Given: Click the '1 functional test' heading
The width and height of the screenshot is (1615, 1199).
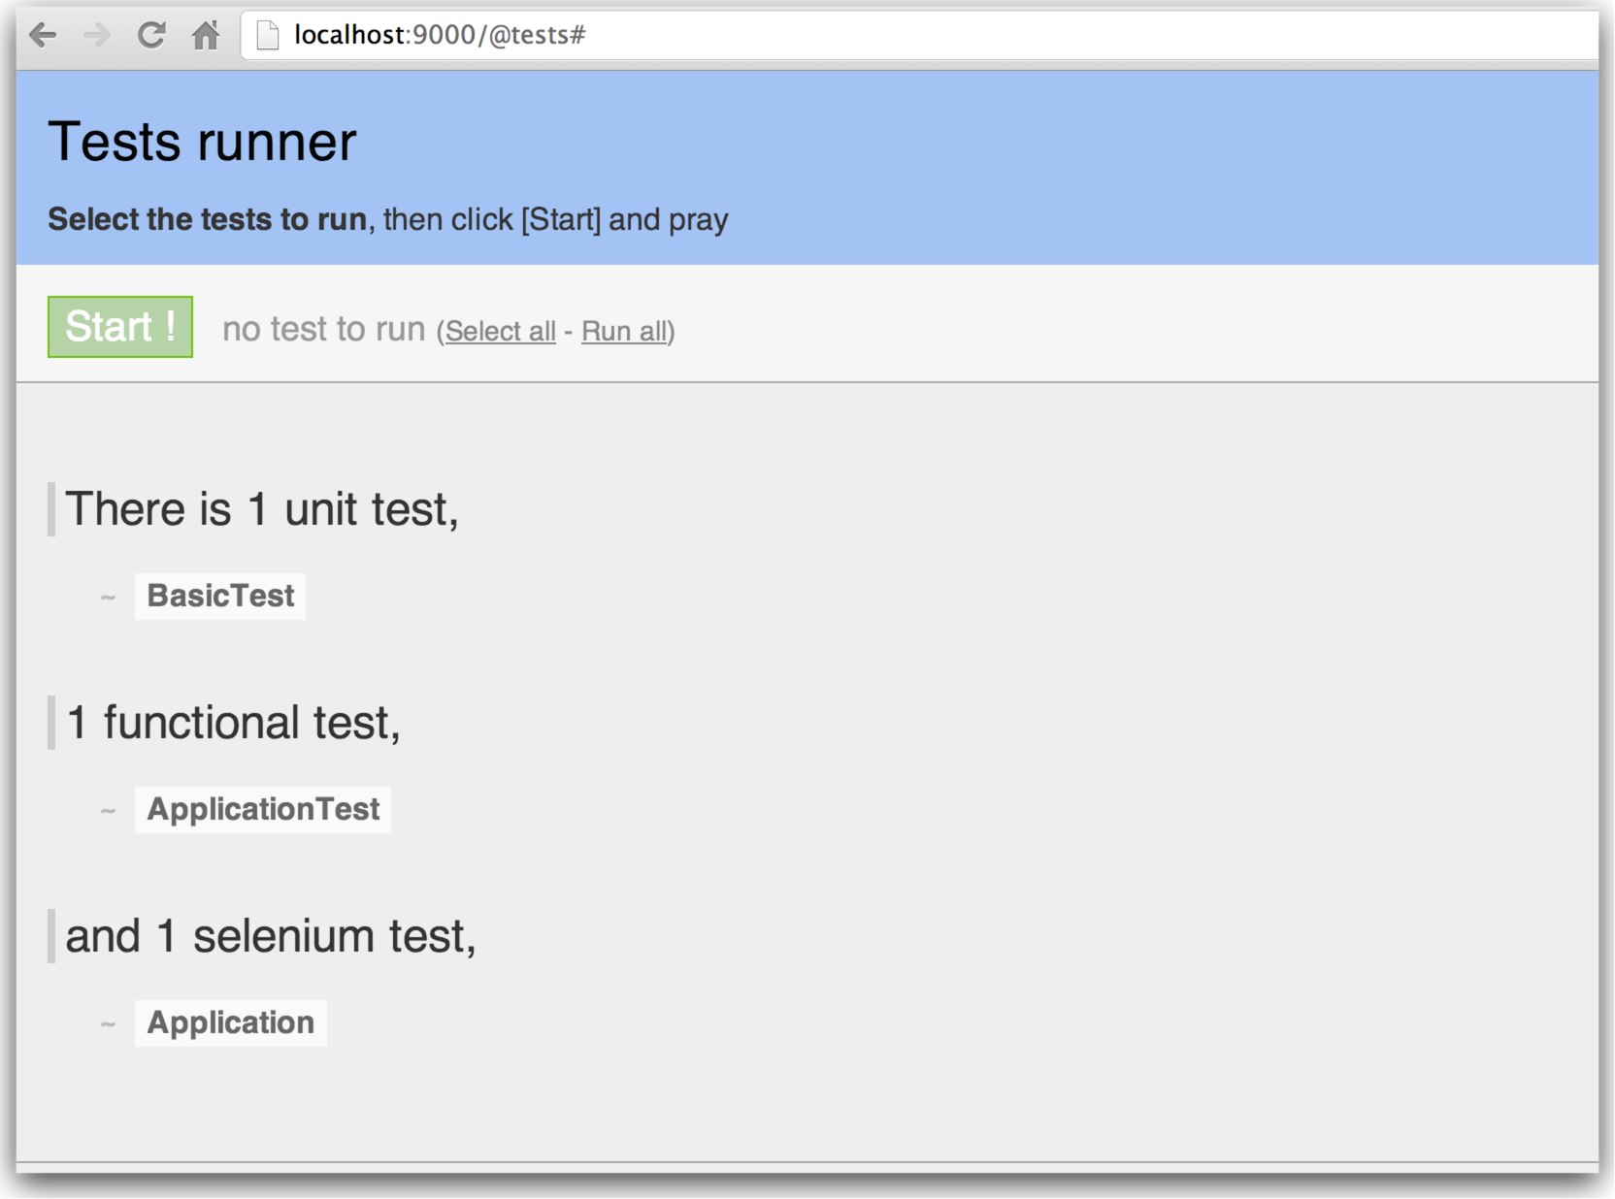Looking at the screenshot, I should [x=233, y=723].
